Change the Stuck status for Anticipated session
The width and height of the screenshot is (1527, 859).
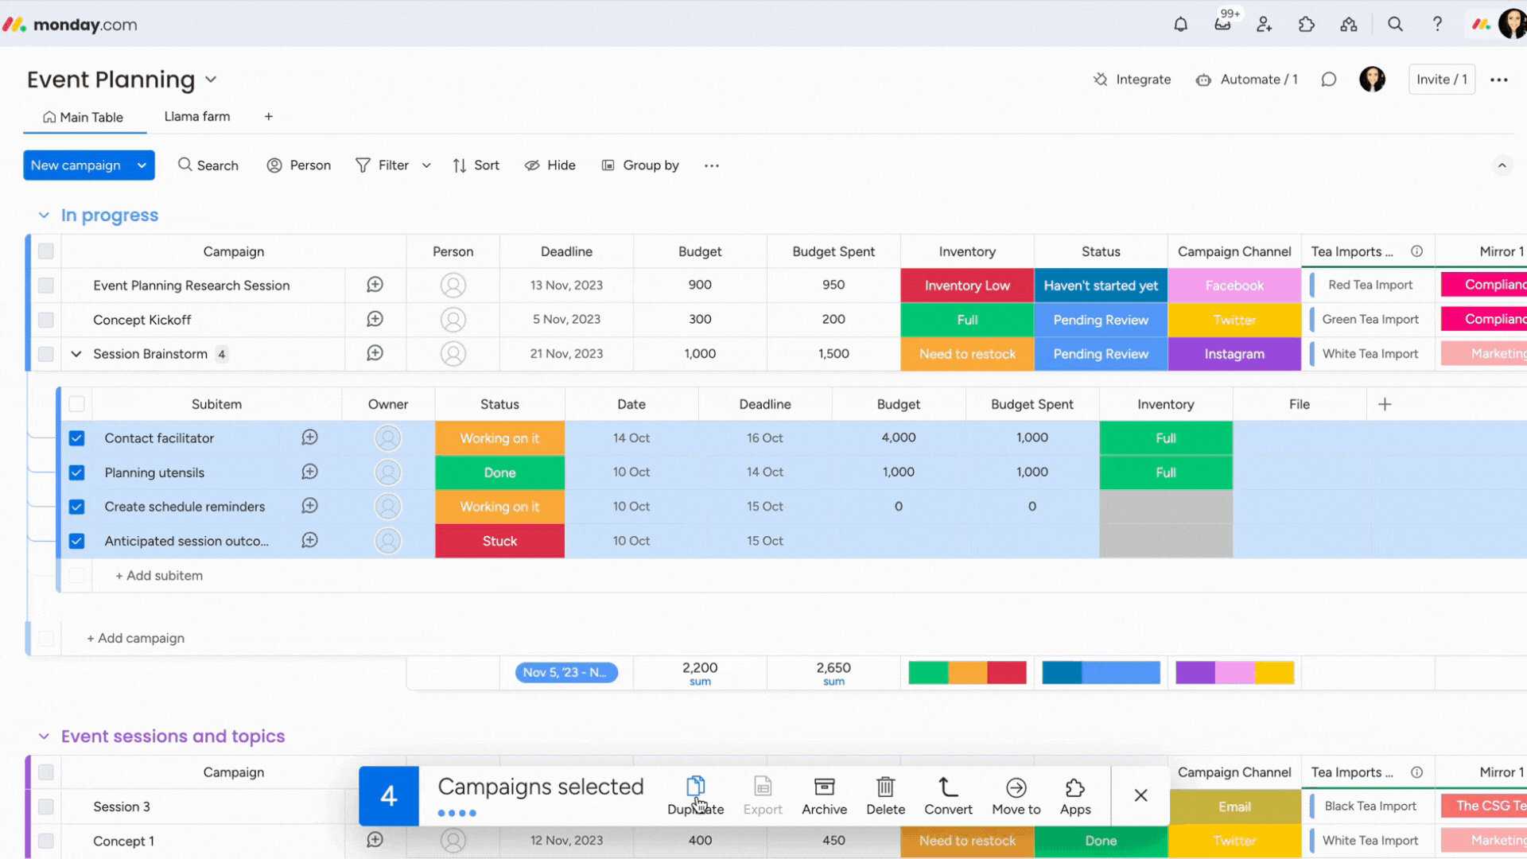click(x=499, y=541)
